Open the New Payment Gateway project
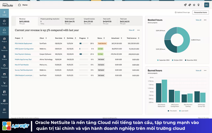The image size is (212, 133). tap(23, 54)
